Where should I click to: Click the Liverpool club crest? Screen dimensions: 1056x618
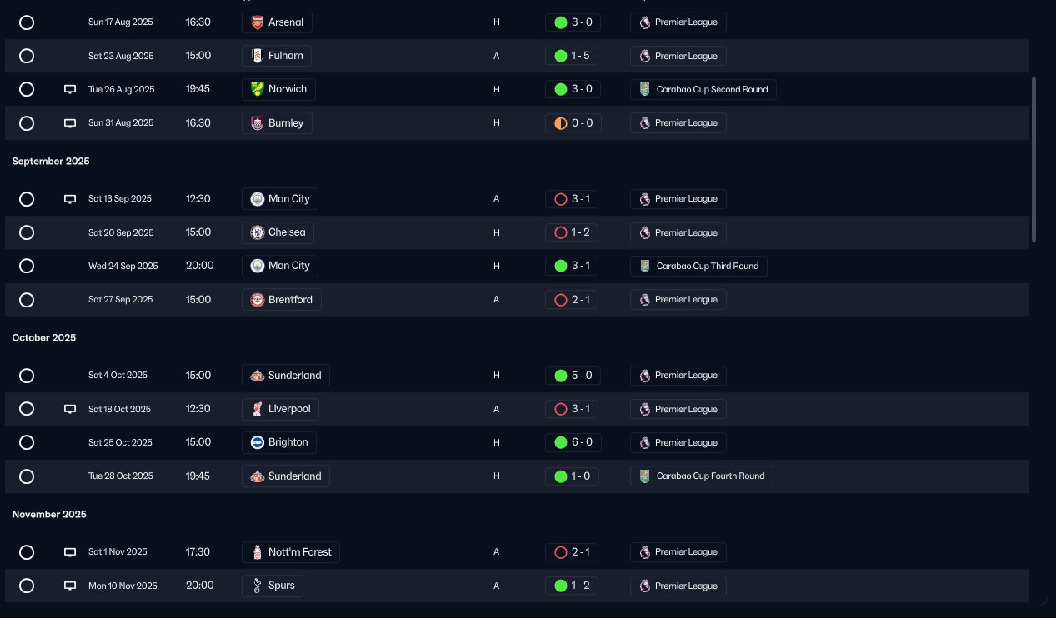point(258,409)
